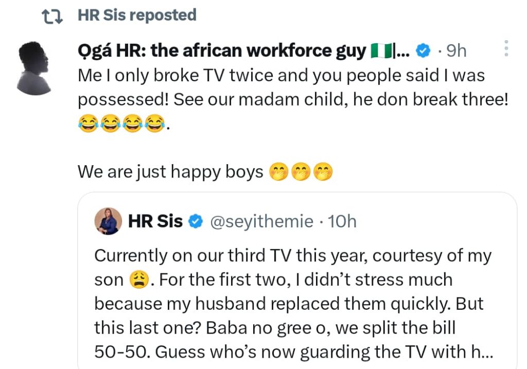527x369 pixels.
Task: Open the "9h" post timestamp
Action: click(456, 50)
